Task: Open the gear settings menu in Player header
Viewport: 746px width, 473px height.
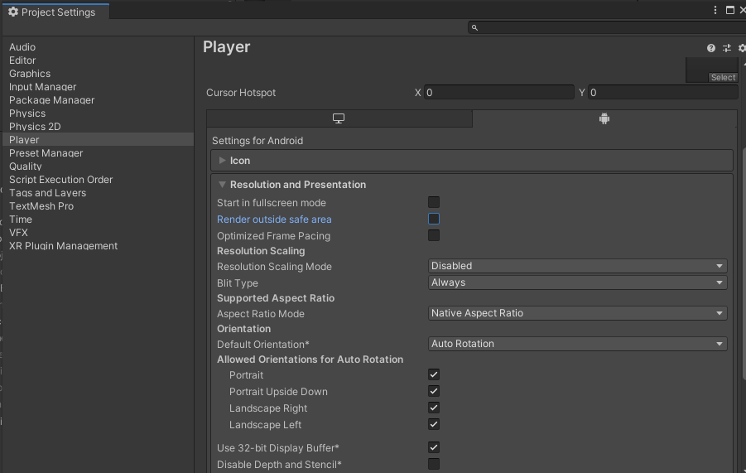Action: click(742, 48)
